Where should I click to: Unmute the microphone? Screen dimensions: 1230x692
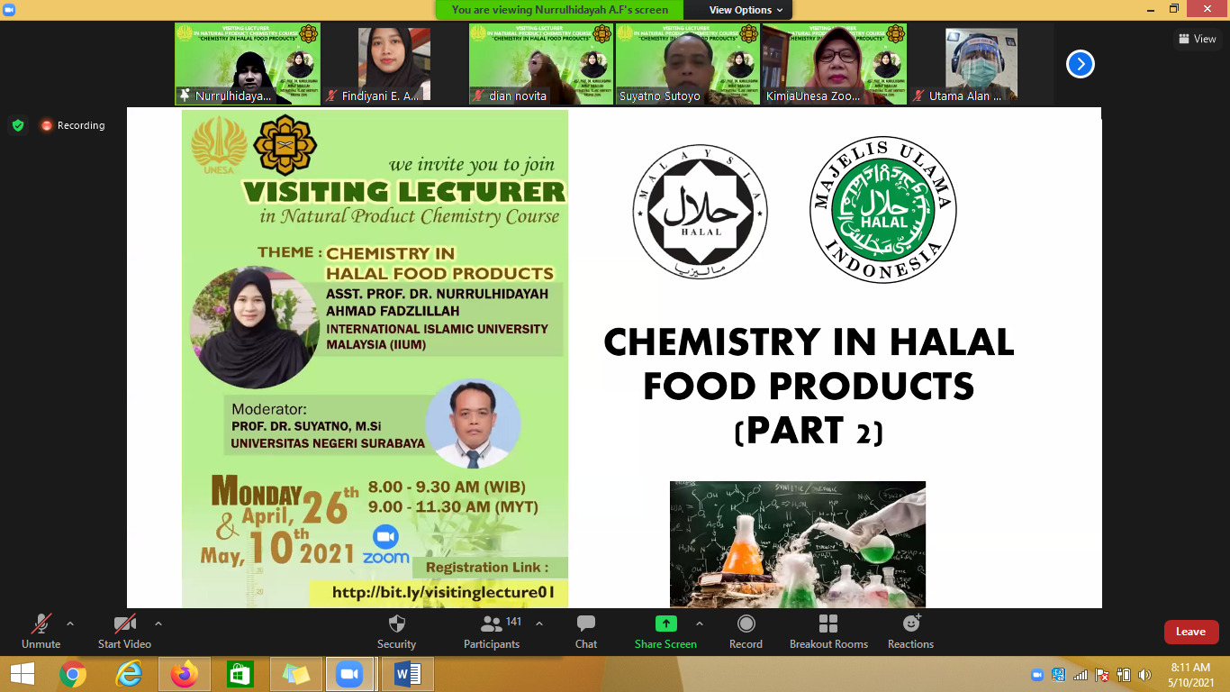pyautogui.click(x=41, y=624)
